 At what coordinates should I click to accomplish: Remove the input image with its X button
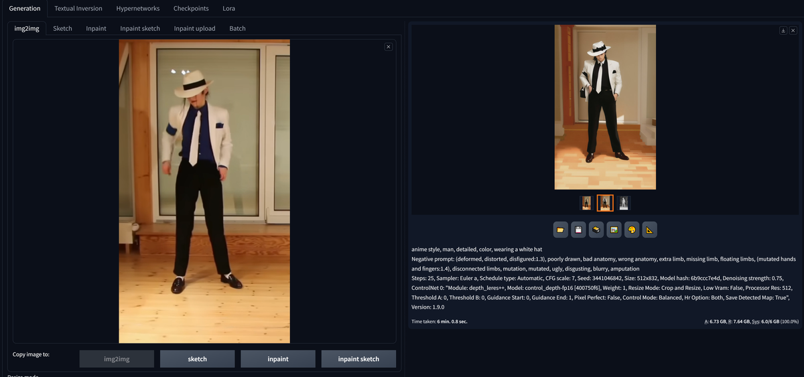(x=388, y=46)
